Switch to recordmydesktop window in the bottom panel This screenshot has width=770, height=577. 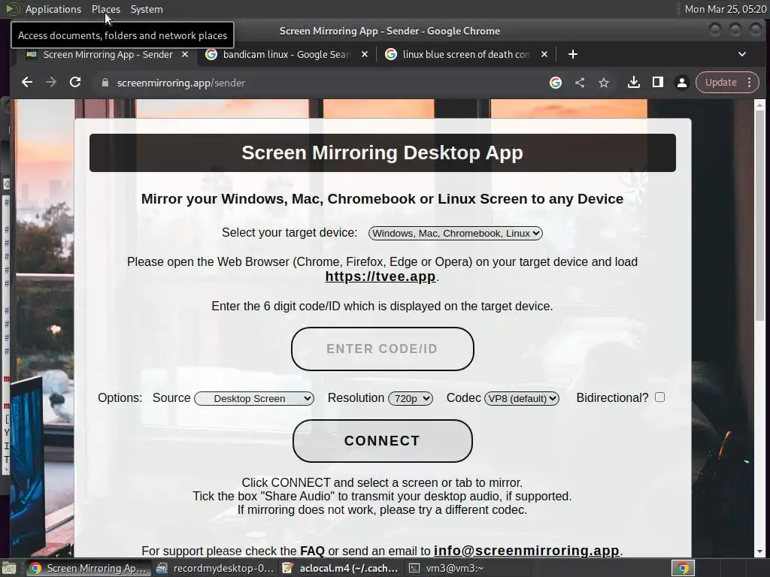pyautogui.click(x=215, y=568)
